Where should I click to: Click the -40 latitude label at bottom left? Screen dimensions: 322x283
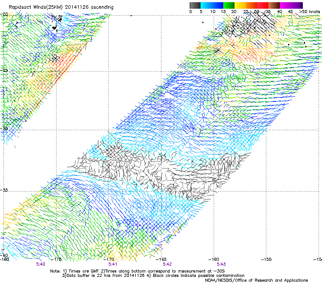click(x=4, y=255)
